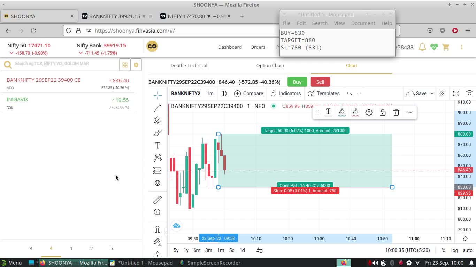Select INDIAVIX watchlist row
The height and width of the screenshot is (267, 476).
[68, 103]
